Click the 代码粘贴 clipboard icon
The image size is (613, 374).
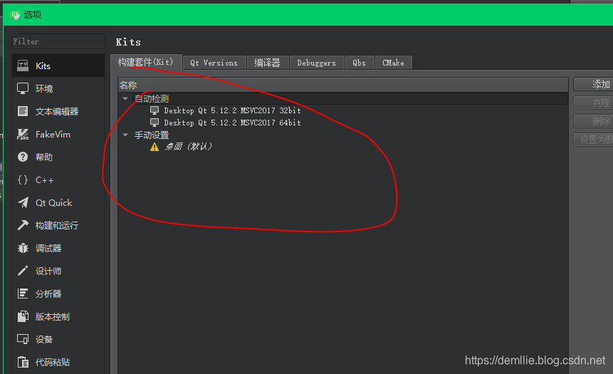tap(23, 362)
